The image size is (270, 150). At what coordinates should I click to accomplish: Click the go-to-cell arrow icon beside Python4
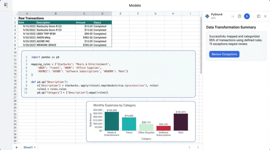(233, 16)
